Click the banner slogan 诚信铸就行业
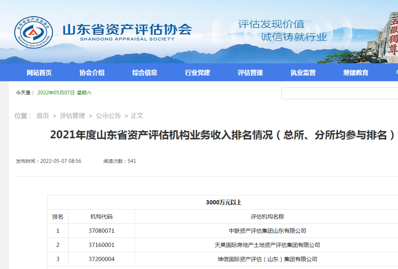398x269 pixels. [x=294, y=37]
